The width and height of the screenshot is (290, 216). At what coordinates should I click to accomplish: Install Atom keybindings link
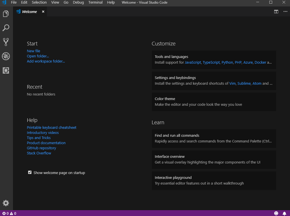click(x=257, y=84)
